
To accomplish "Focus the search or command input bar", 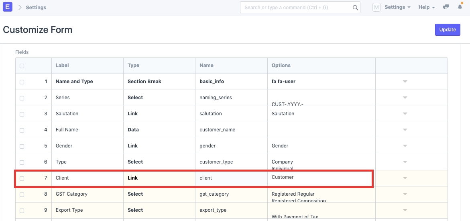I will 297,7.
